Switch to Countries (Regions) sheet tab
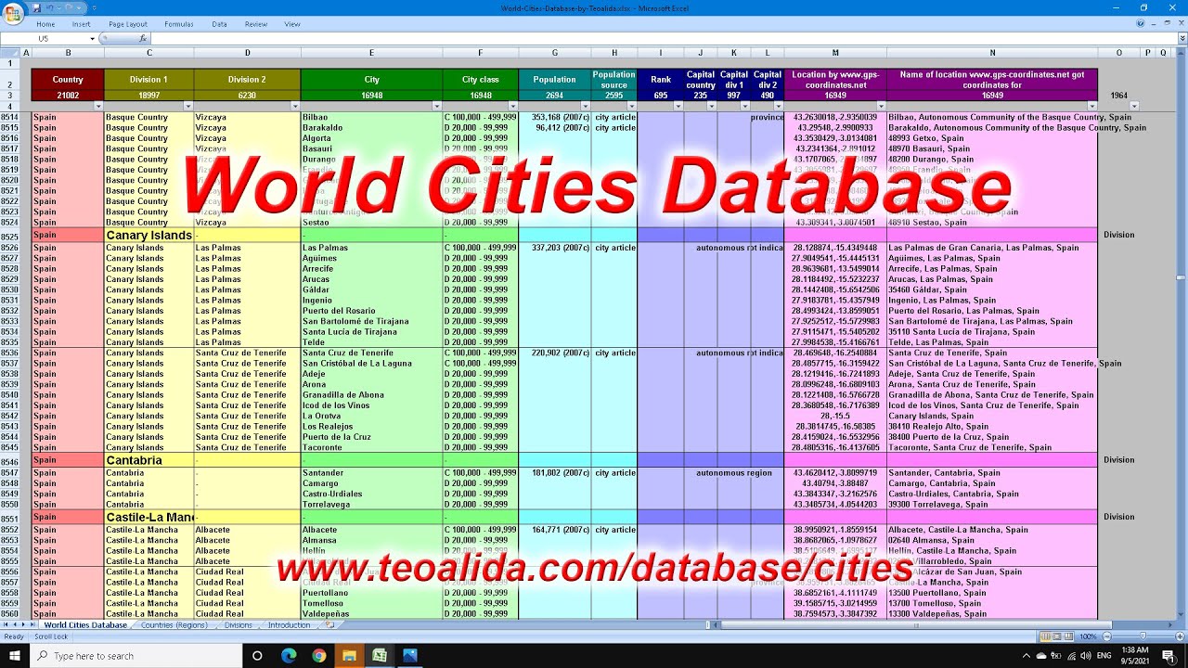The image size is (1188, 668). (x=174, y=625)
